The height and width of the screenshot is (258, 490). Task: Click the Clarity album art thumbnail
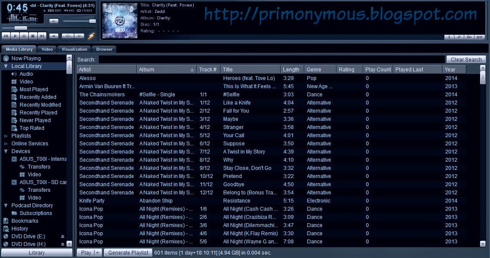[120, 21]
